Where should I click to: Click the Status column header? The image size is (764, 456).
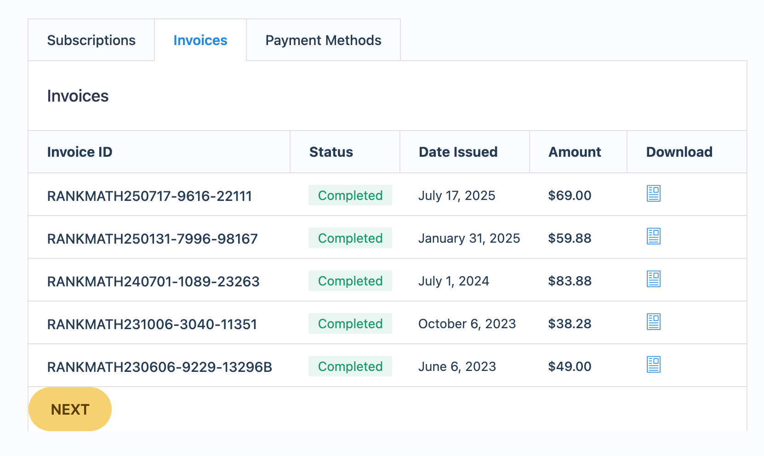[331, 152]
